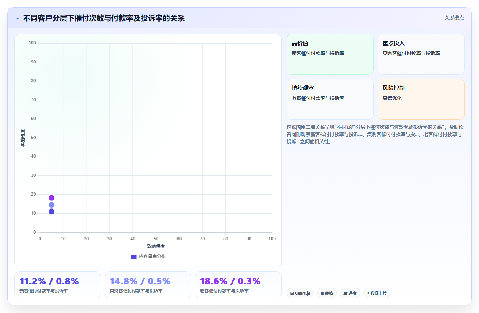Click the 影响程度 x-axis title

(x=156, y=247)
